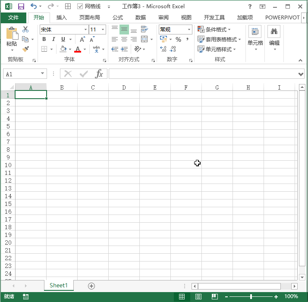Apply red font color
This screenshot has width=308, height=302.
point(78,49)
